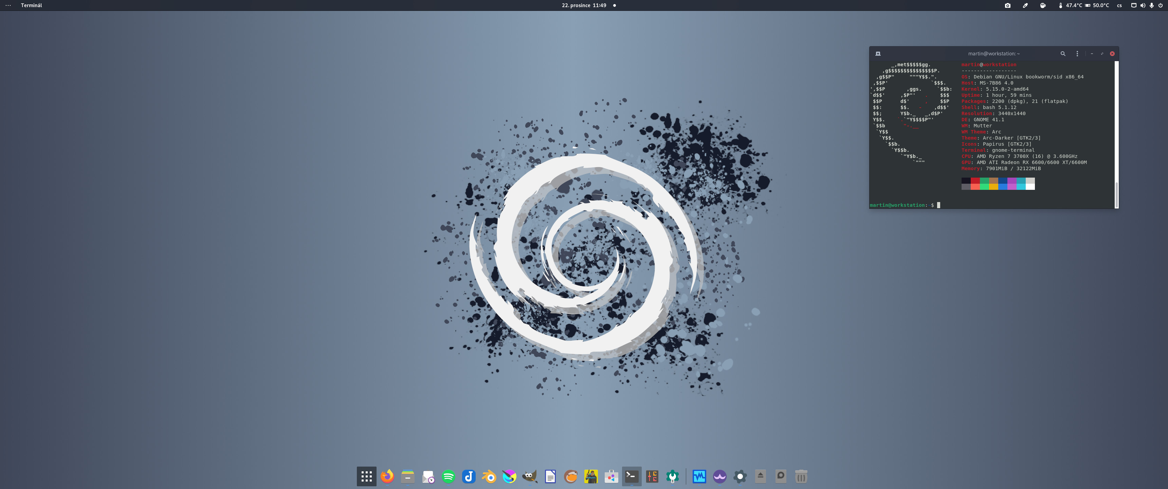Launch Cyberpunk game icon in dock
Screen dimensions: 1168x489
coord(591,476)
